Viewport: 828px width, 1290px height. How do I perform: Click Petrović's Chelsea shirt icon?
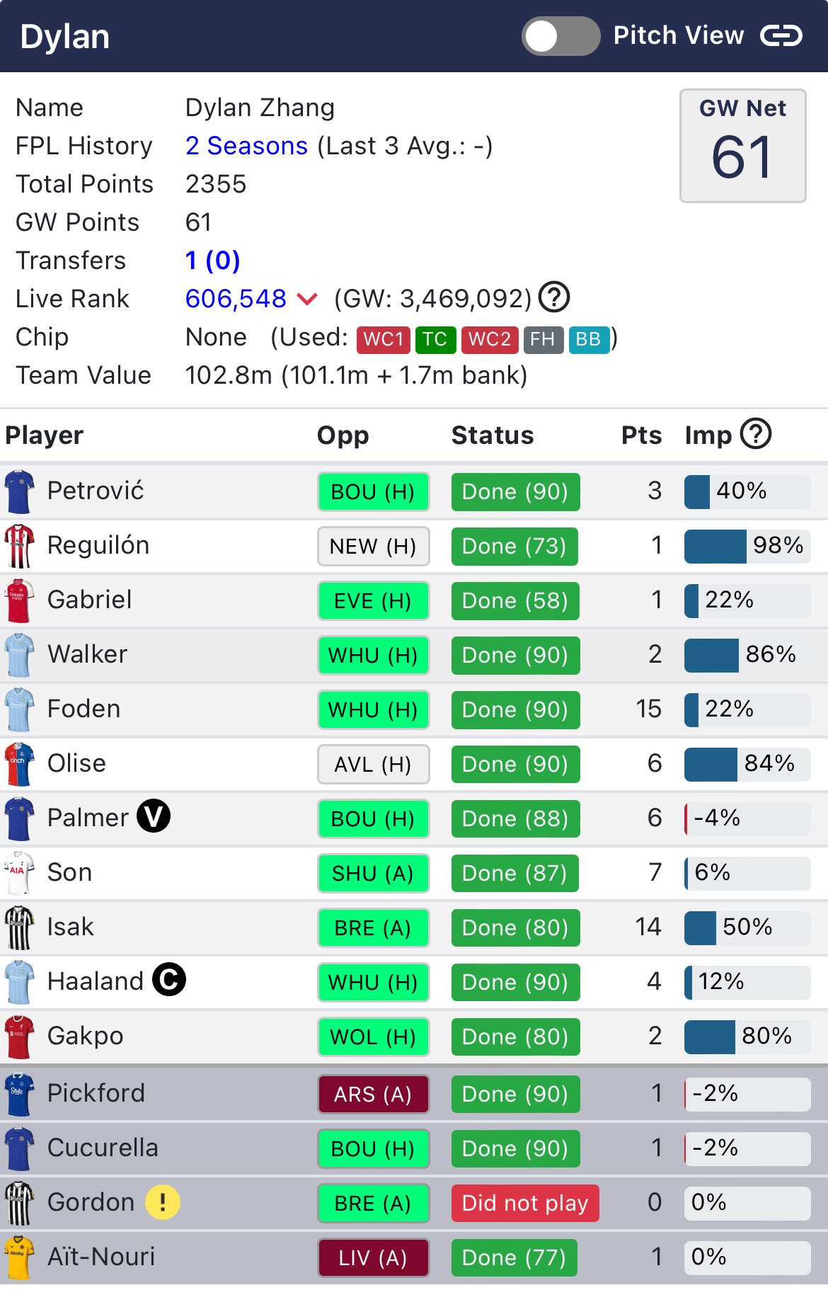19,491
